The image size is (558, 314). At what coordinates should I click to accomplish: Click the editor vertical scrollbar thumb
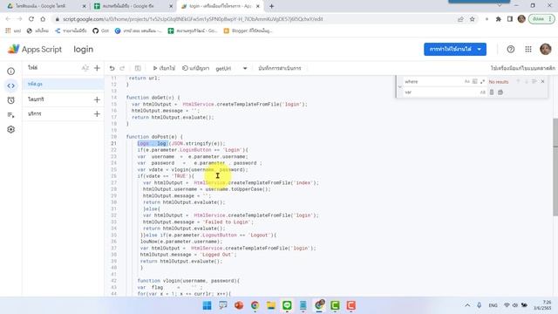click(555, 167)
